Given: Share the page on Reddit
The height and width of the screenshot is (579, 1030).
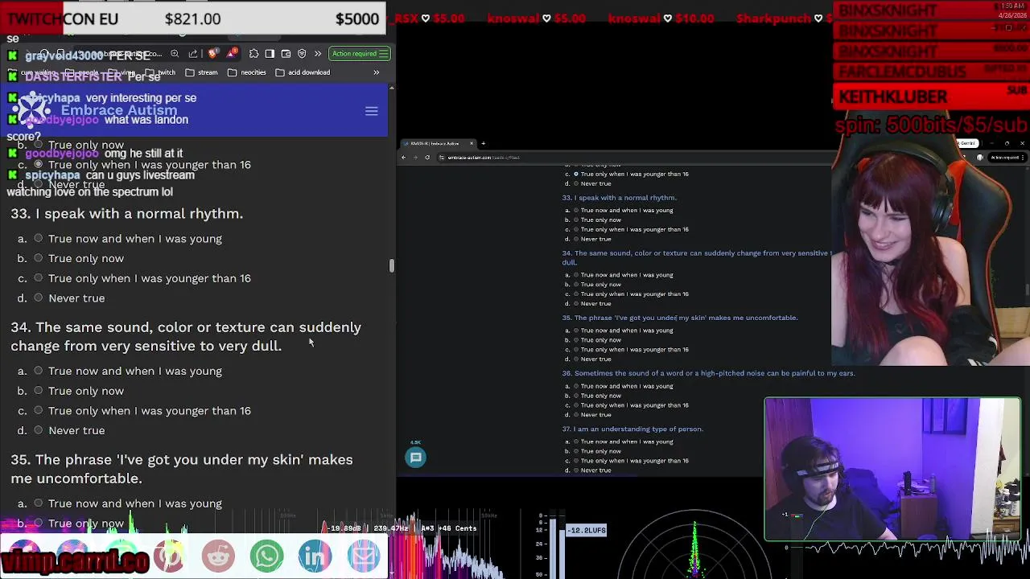Looking at the screenshot, I should (x=218, y=556).
